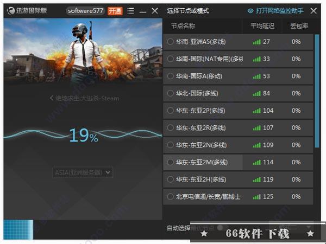Click signal bars icon for latency 84
The width and height of the screenshot is (326, 244).
point(257,94)
